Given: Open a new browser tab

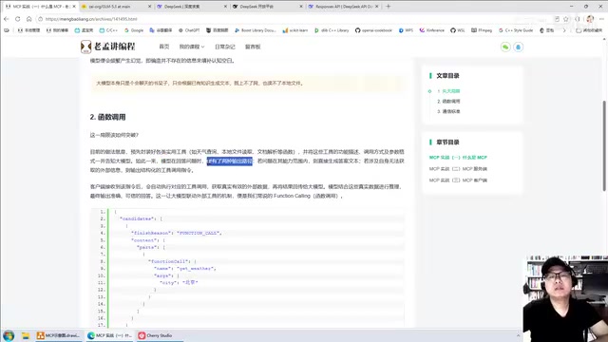Looking at the screenshot, I should tap(389, 7).
